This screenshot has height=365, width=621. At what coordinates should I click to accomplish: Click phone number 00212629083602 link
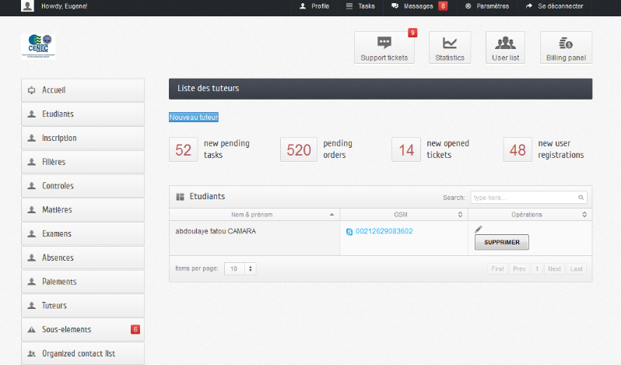(384, 232)
